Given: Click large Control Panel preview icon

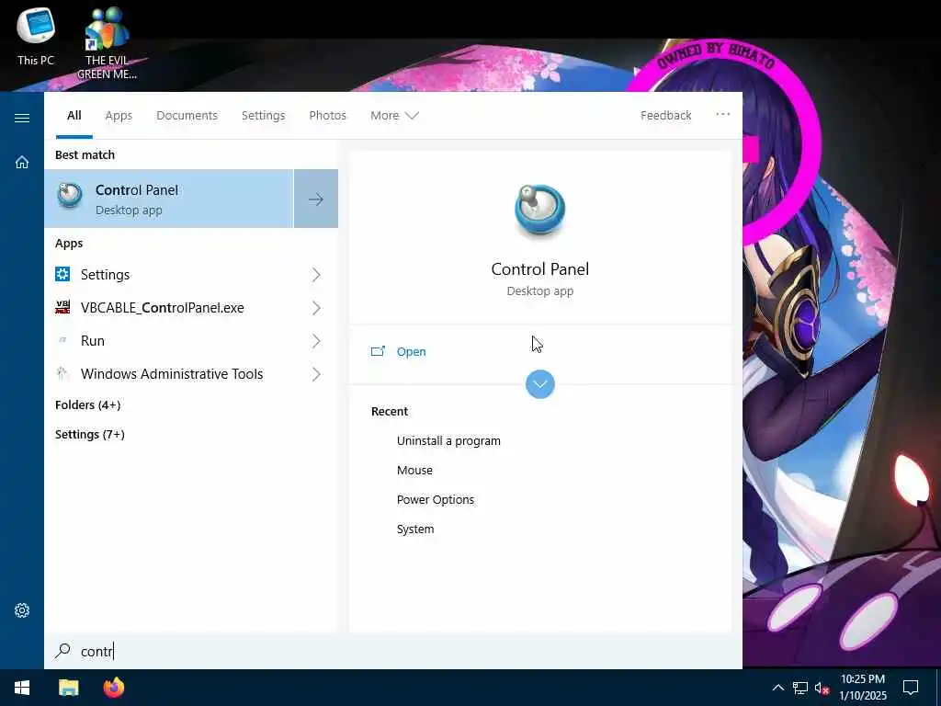Looking at the screenshot, I should coord(539,211).
